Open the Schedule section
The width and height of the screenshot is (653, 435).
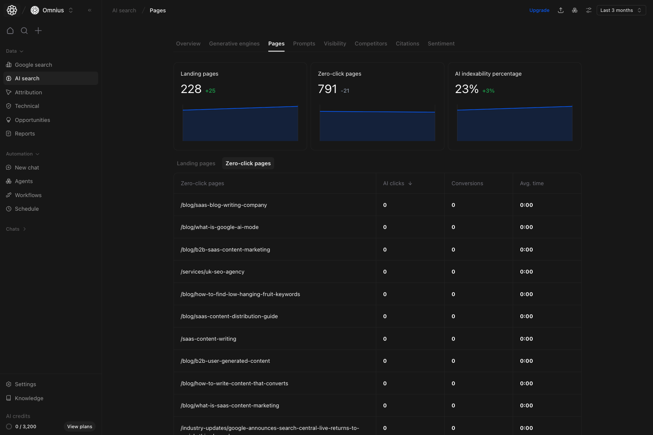tap(27, 209)
